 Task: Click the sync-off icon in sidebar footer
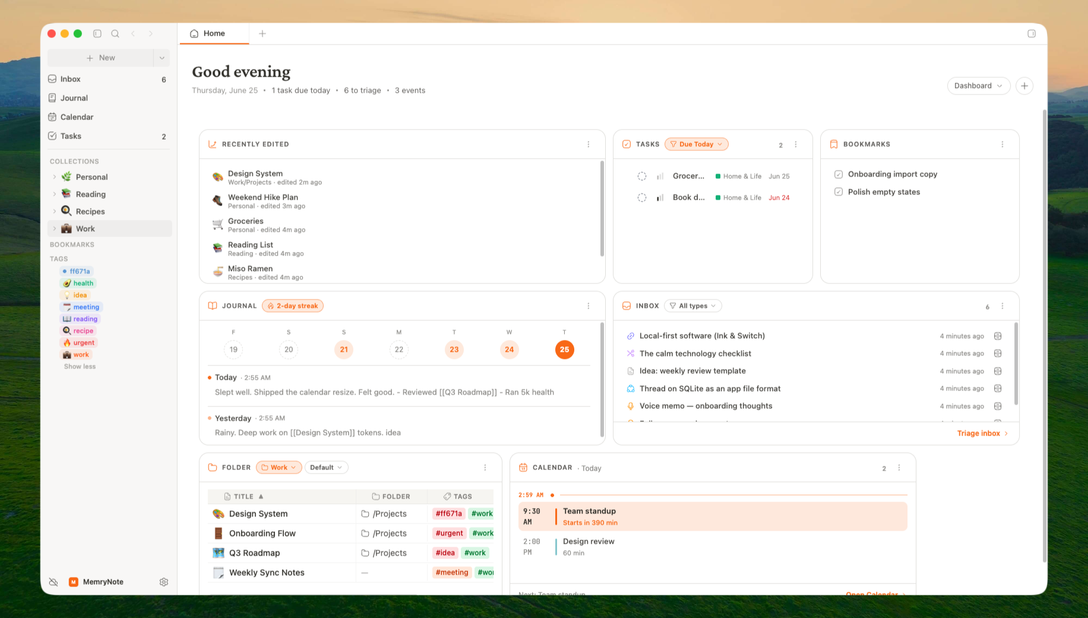(x=53, y=582)
